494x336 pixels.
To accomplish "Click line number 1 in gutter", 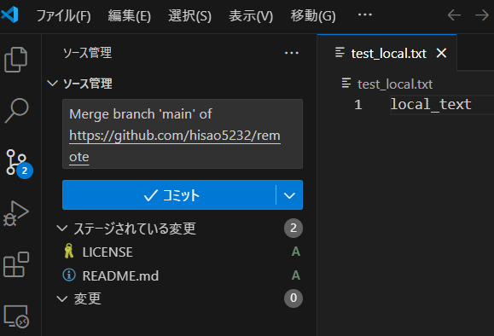I will [357, 105].
